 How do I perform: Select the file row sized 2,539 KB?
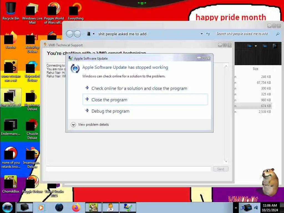point(253,112)
